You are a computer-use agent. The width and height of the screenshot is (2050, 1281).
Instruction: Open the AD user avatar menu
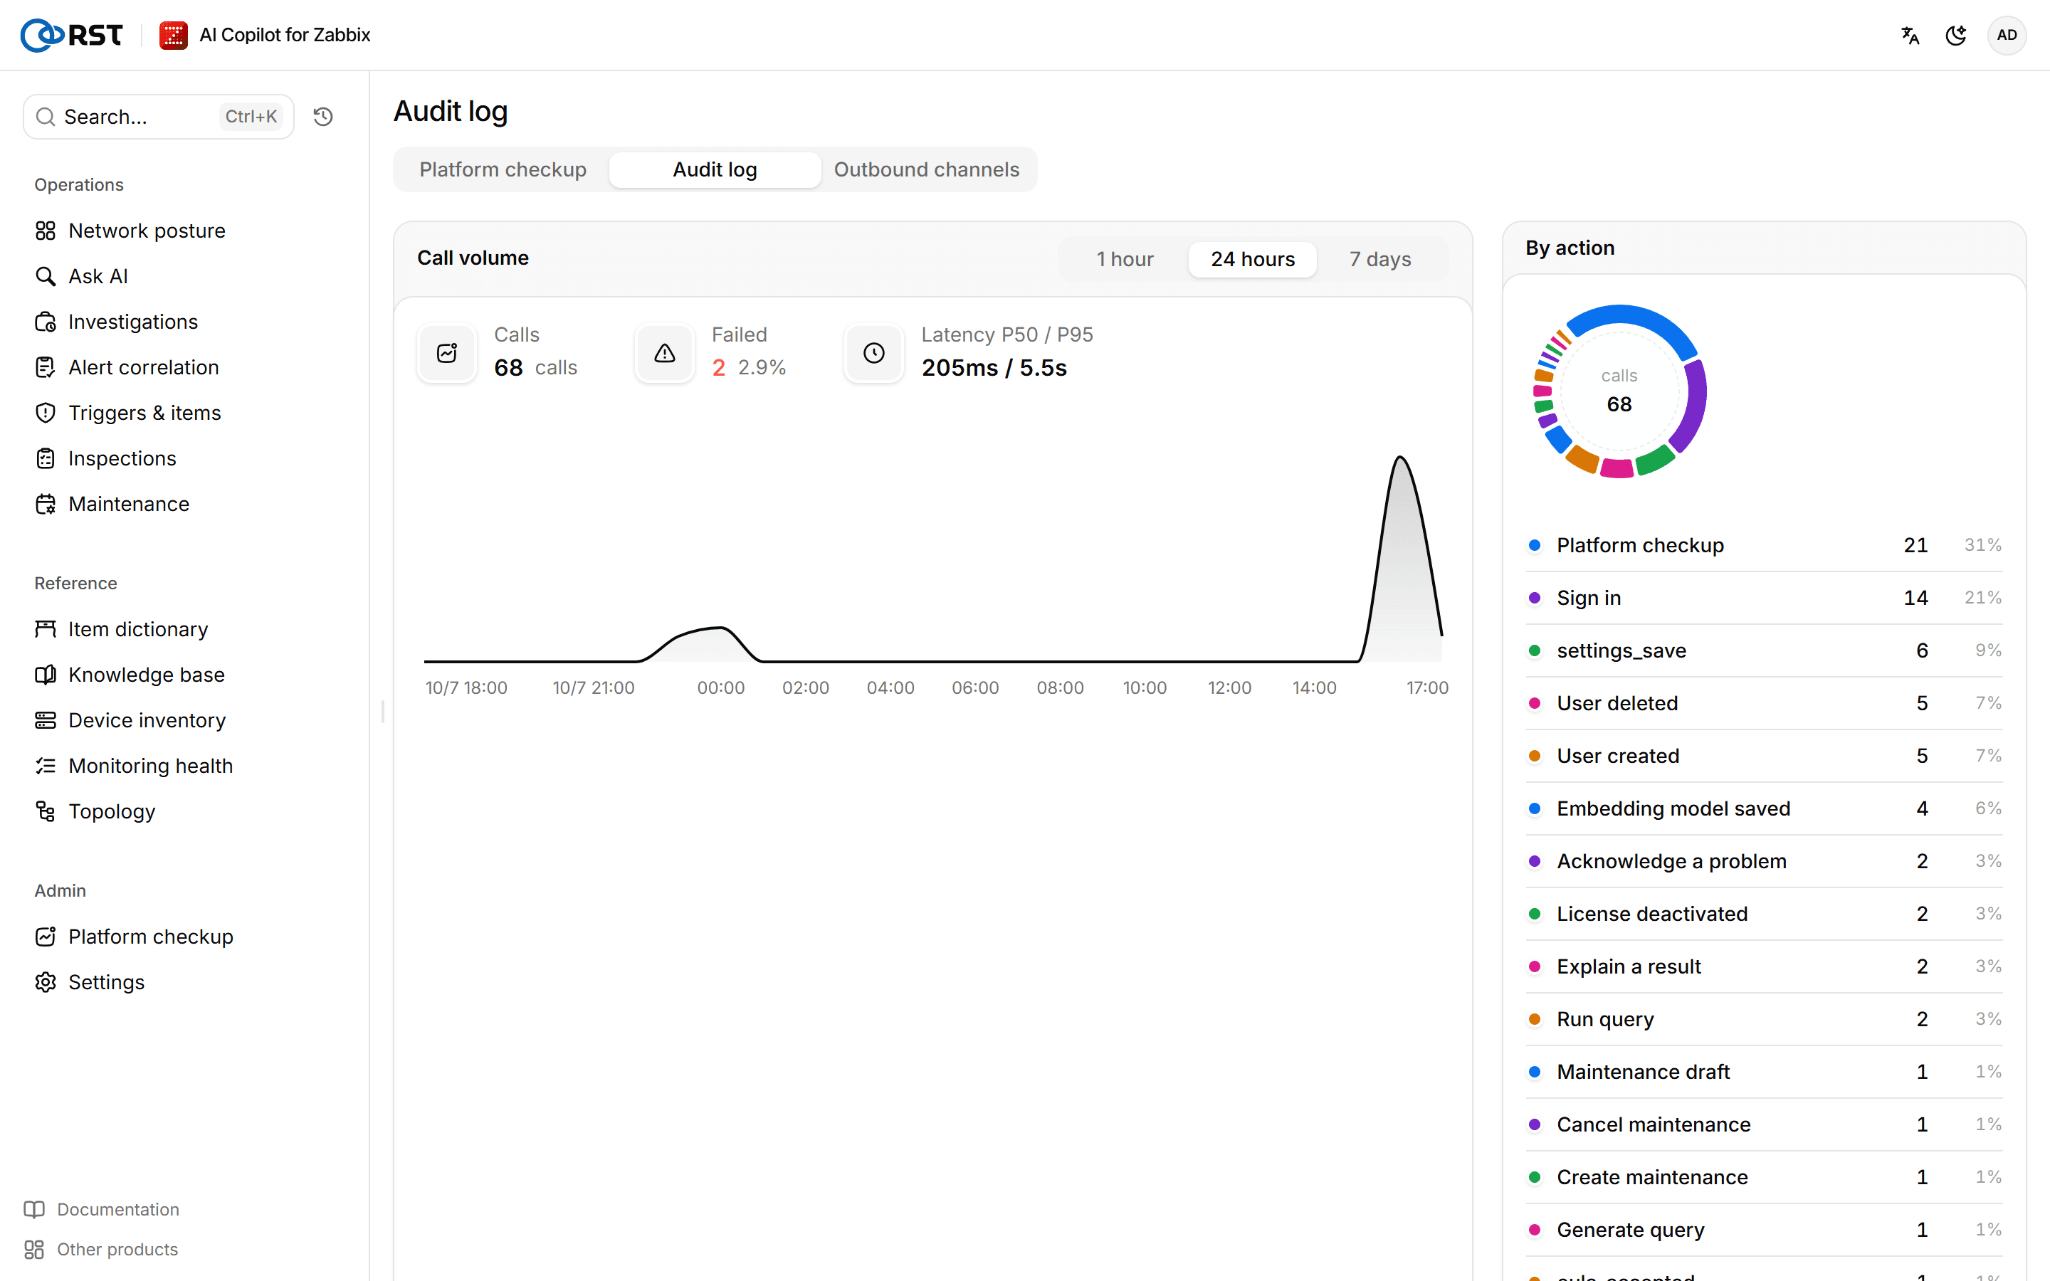tap(2007, 35)
